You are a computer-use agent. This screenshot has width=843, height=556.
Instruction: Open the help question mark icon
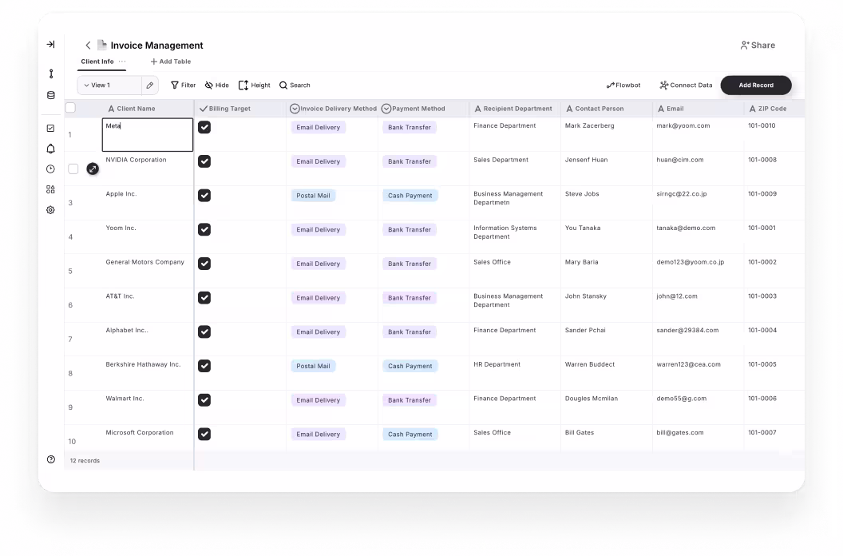tap(51, 459)
